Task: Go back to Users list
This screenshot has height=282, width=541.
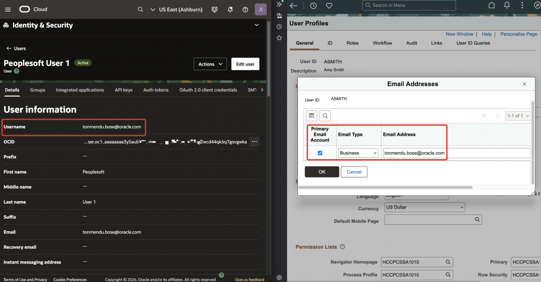Action: 16,48
